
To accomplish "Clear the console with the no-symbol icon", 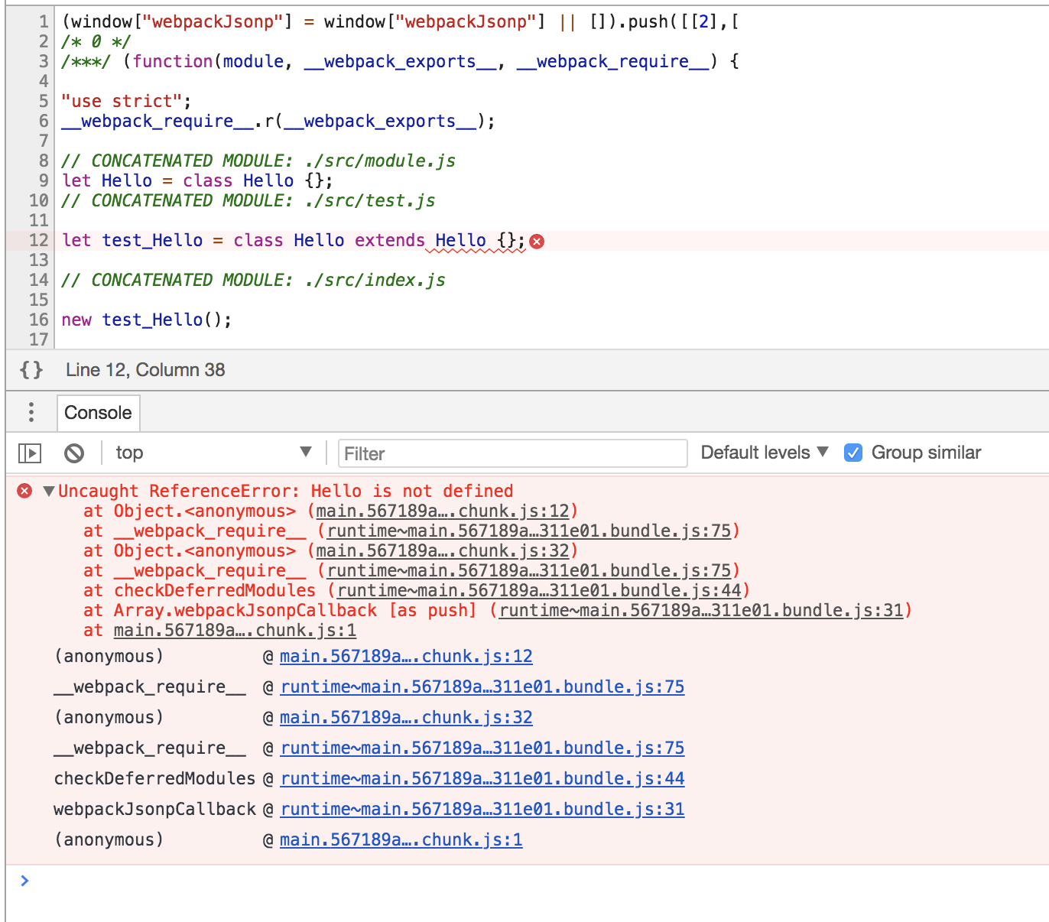I will point(74,453).
